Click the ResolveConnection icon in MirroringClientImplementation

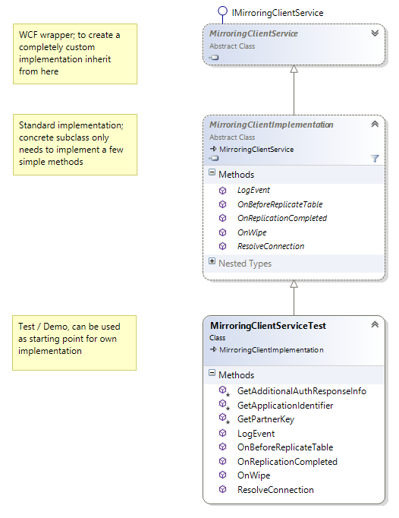point(223,246)
